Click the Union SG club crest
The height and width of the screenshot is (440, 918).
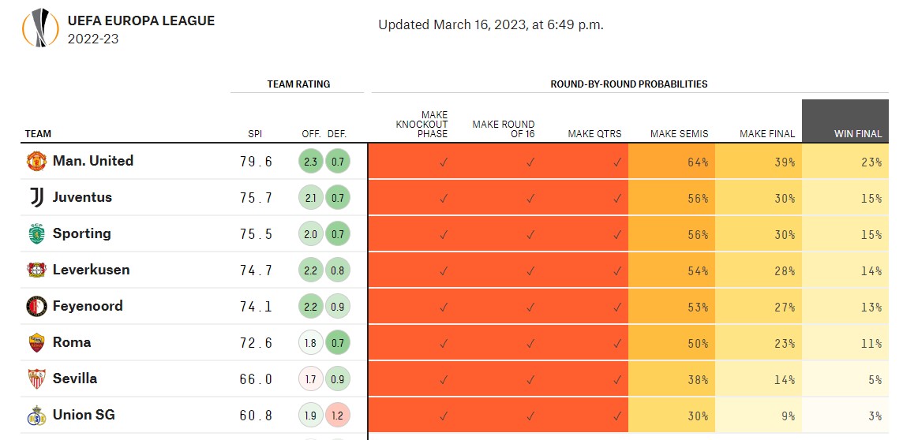(x=37, y=415)
